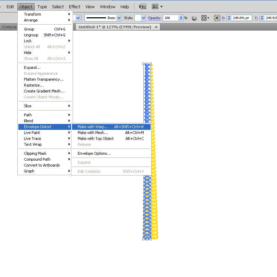Click the transform reference point grid
This screenshot has height=277, width=277.
click(x=217, y=18)
